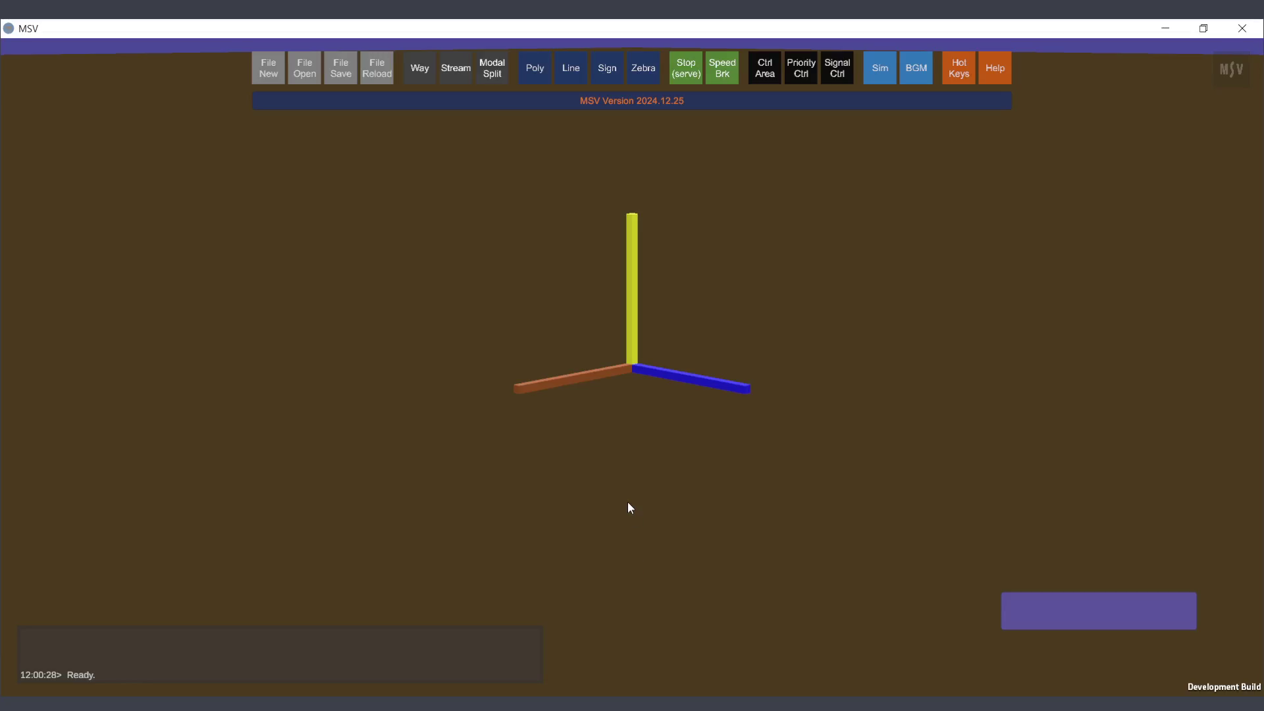Choose the Speed Brk tool

(x=722, y=68)
